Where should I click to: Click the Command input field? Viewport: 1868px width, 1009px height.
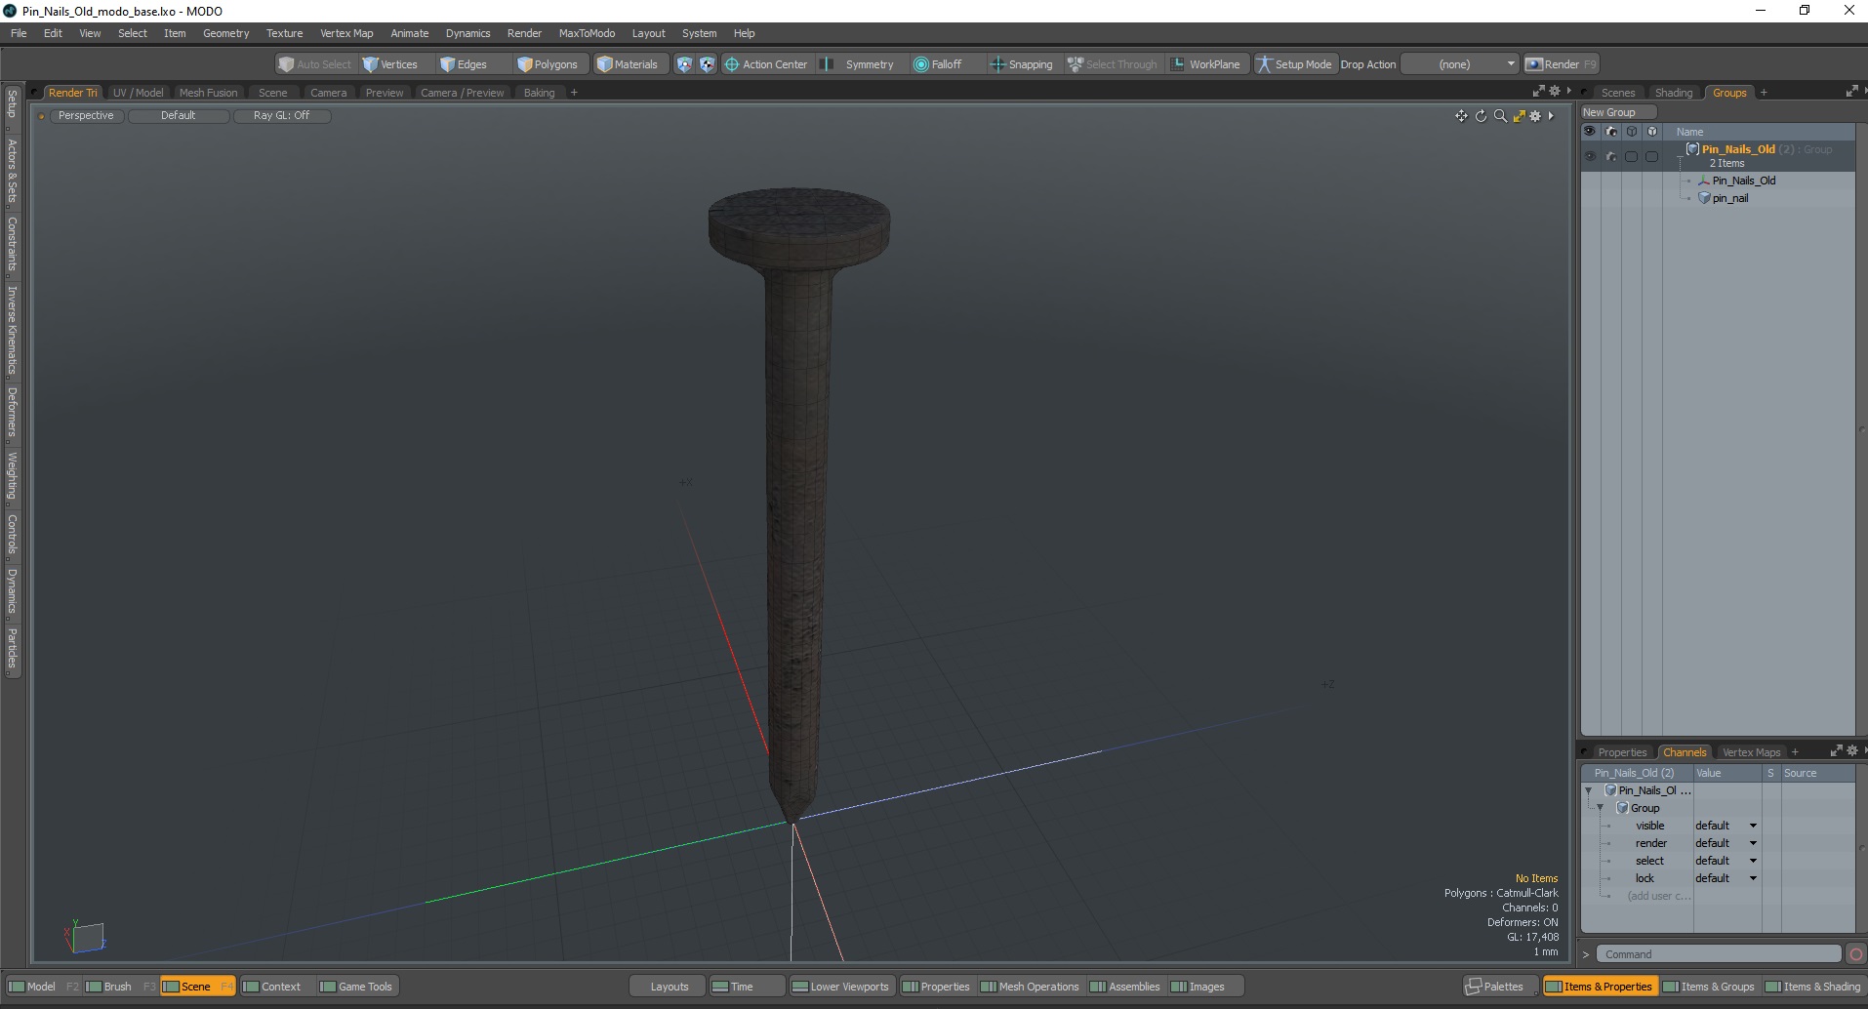tap(1719, 954)
